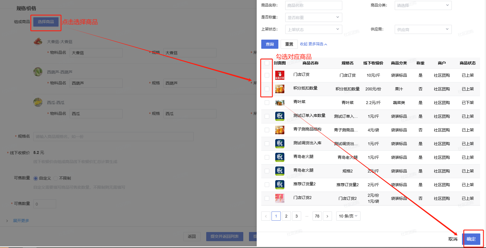The image size is (486, 248).
Task: Expand the 是否称重 dropdown
Action: (313, 17)
